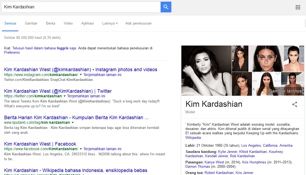Screen dimensions: 306x175
Task: Click the Gambar lainnya image overlay
Action: (x=285, y=91)
